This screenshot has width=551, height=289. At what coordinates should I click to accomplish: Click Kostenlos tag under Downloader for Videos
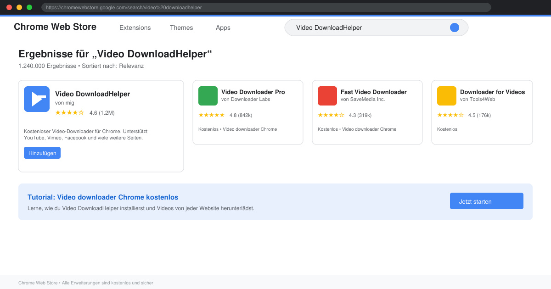(447, 129)
